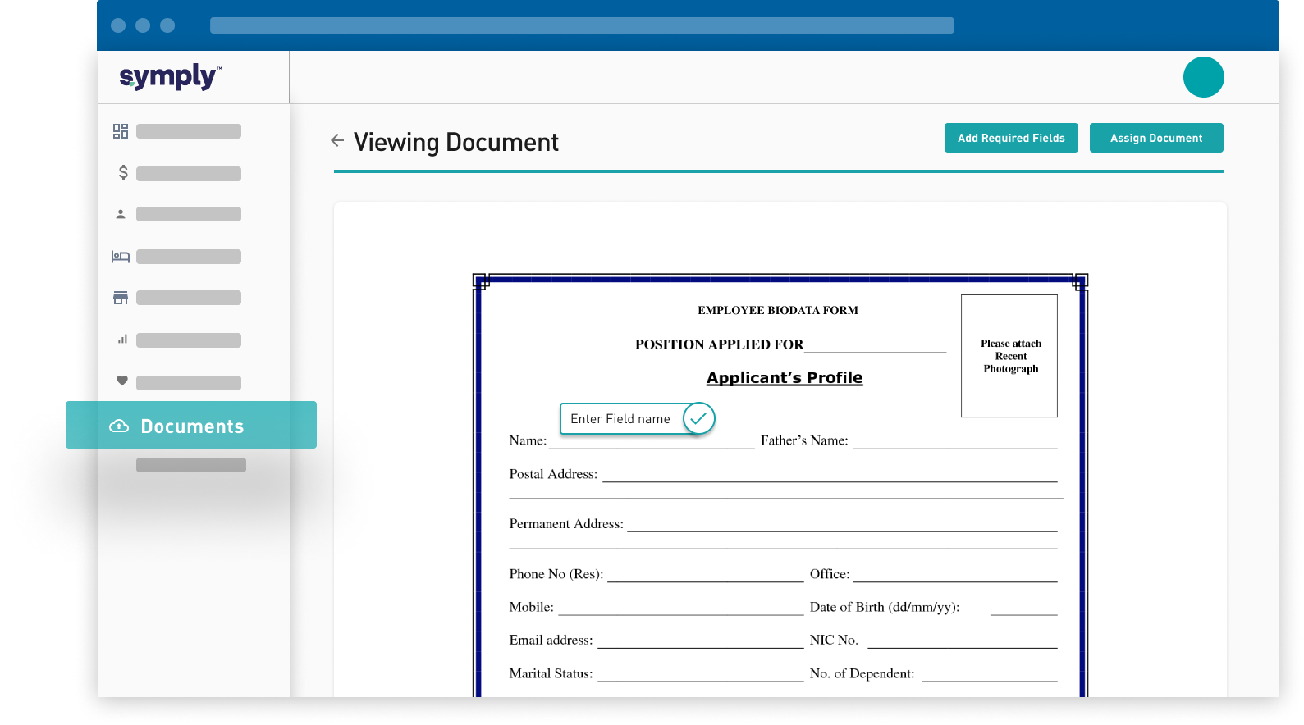
Task: Click the No. of Dependent label
Action: (x=862, y=673)
